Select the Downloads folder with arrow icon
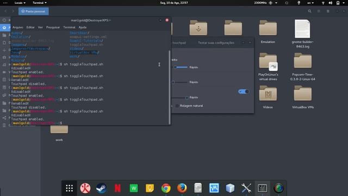Screen dimensions: 348x196 198,28
